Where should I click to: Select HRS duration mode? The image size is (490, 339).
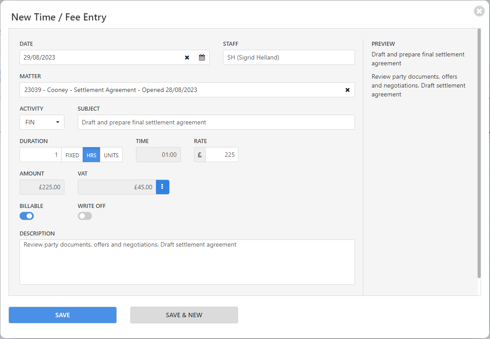91,155
